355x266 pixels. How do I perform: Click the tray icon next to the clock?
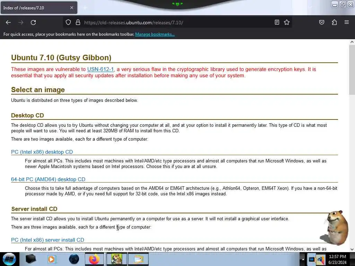321,260
